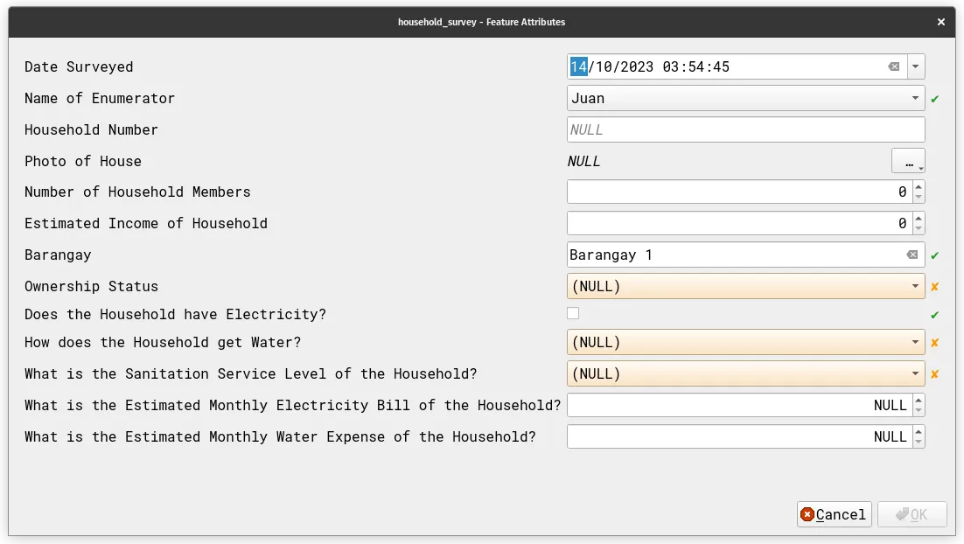Decrease the Monthly Water Expense value
The width and height of the screenshot is (964, 544).
[918, 442]
